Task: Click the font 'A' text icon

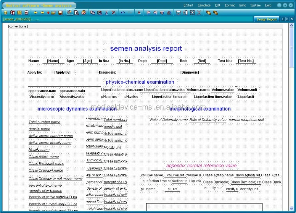Action: point(139,13)
